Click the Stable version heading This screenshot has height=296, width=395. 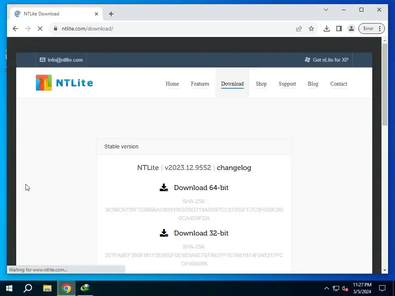click(122, 146)
